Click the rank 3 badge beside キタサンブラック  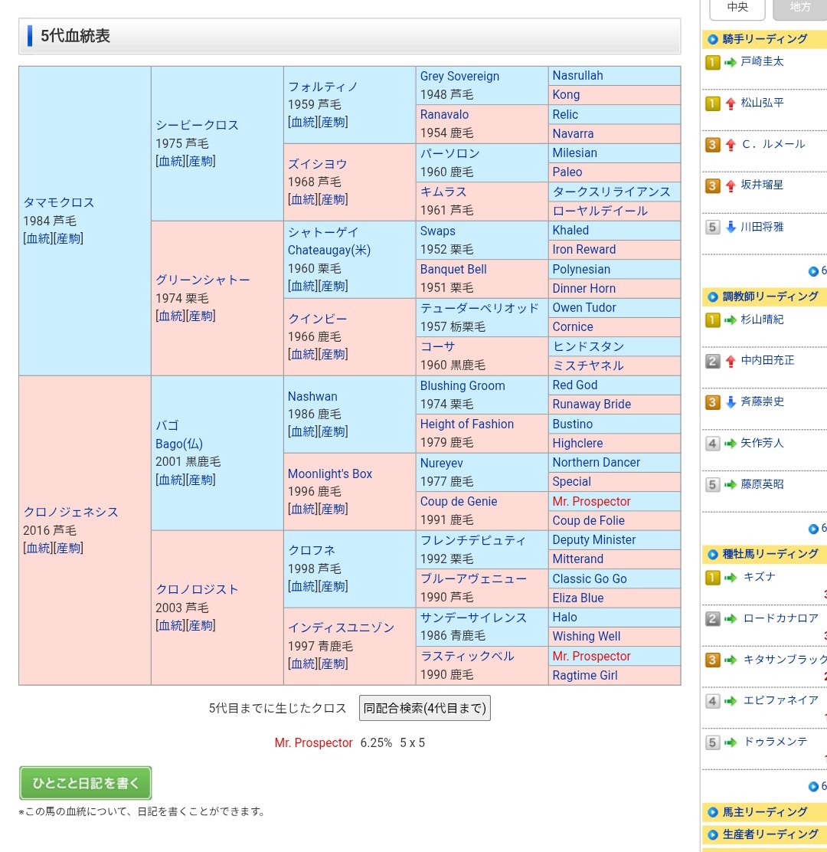point(712,660)
